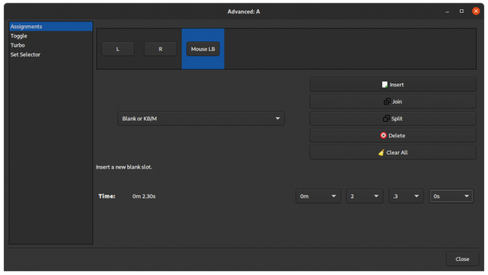
Task: Open the Toggle section
Action: [x=19, y=36]
